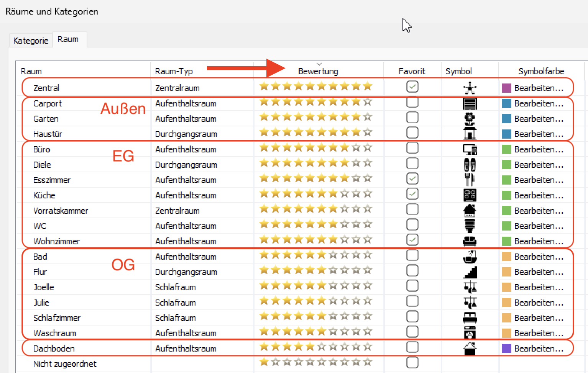Click the Zentral room star-network symbol icon
588x373 pixels.
[470, 88]
